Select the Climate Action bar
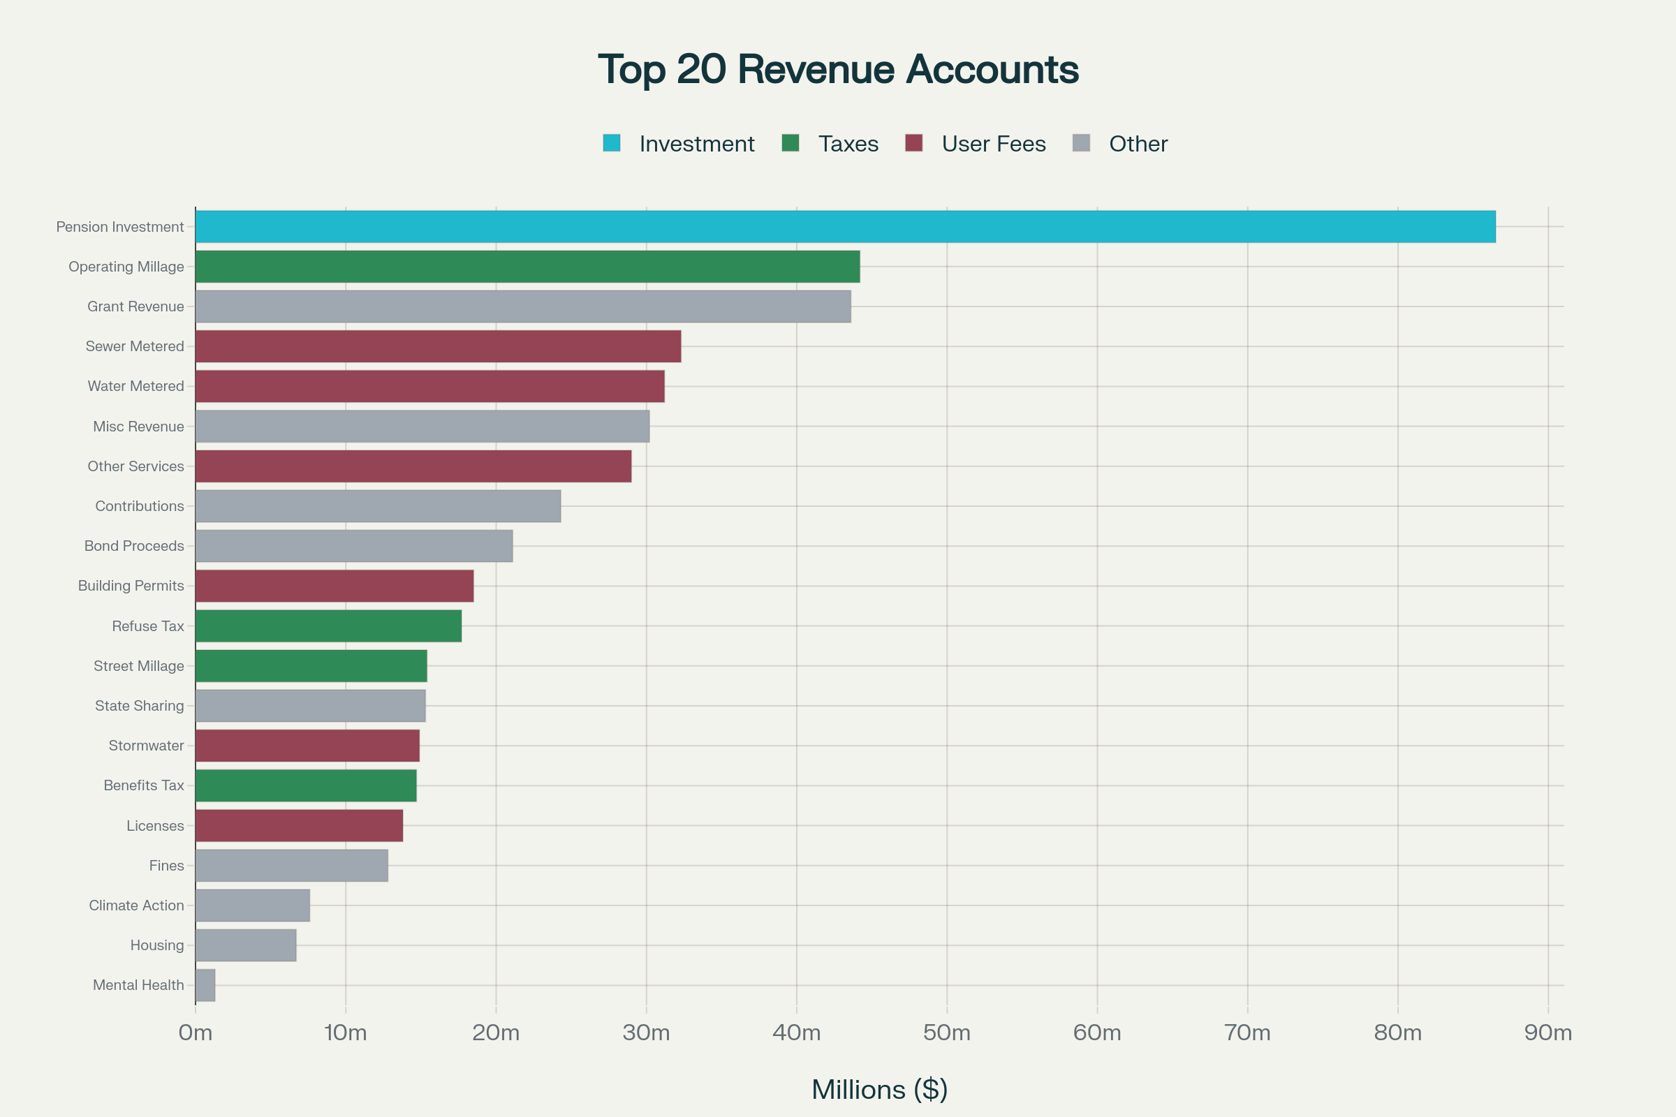Viewport: 1676px width, 1117px height. [x=252, y=905]
